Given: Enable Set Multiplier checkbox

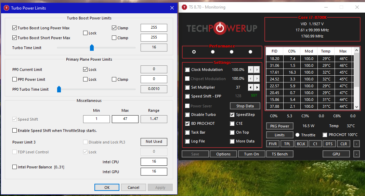Looking at the screenshot, I should 187,88.
